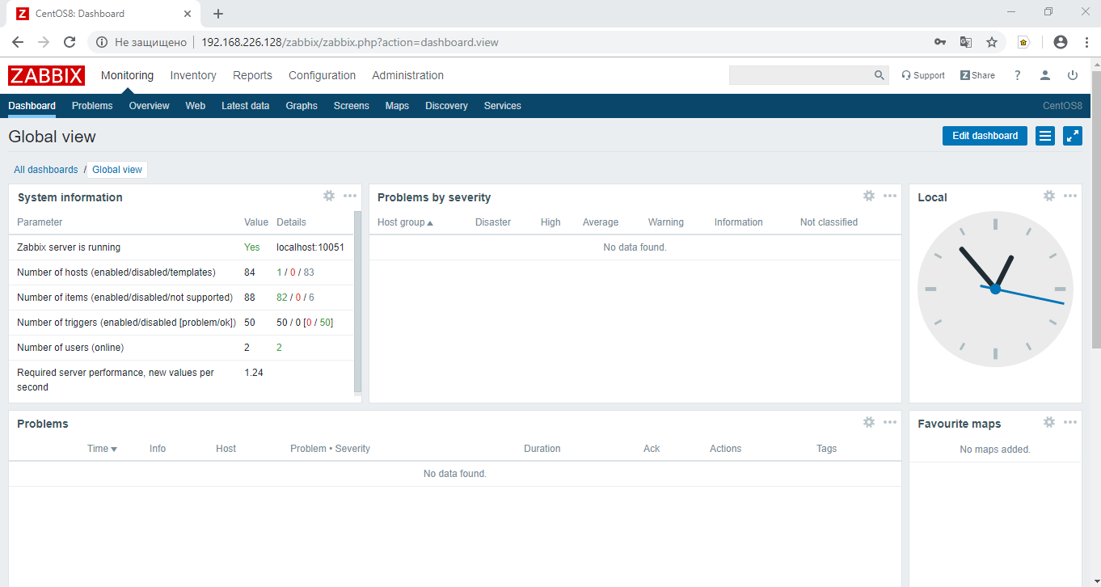Image resolution: width=1101 pixels, height=587 pixels.
Task: Open a new browser tab
Action: (218, 14)
